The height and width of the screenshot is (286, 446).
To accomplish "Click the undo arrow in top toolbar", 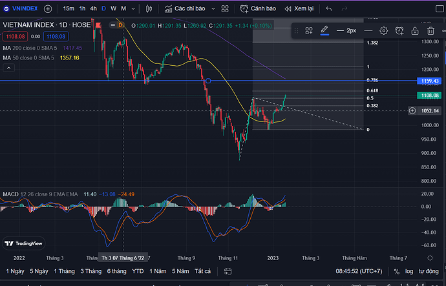I will click(329, 9).
